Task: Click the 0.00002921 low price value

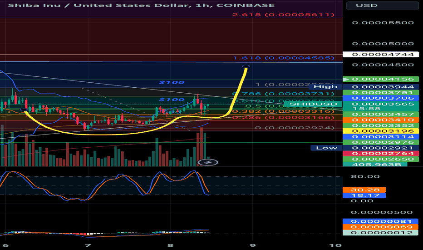Action: click(x=381, y=148)
